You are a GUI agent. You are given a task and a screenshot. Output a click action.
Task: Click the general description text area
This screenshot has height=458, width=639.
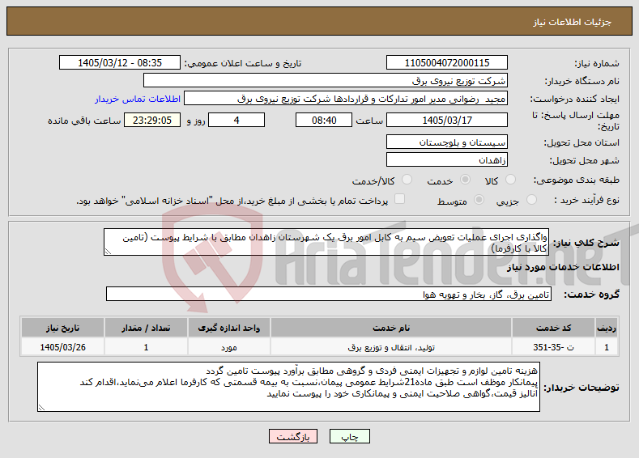pos(326,242)
